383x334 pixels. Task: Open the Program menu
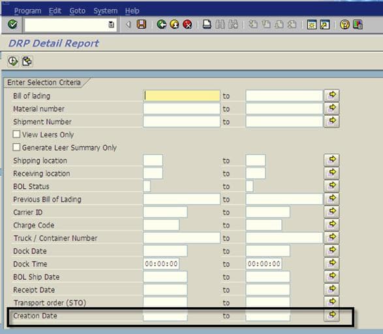pyautogui.click(x=27, y=10)
